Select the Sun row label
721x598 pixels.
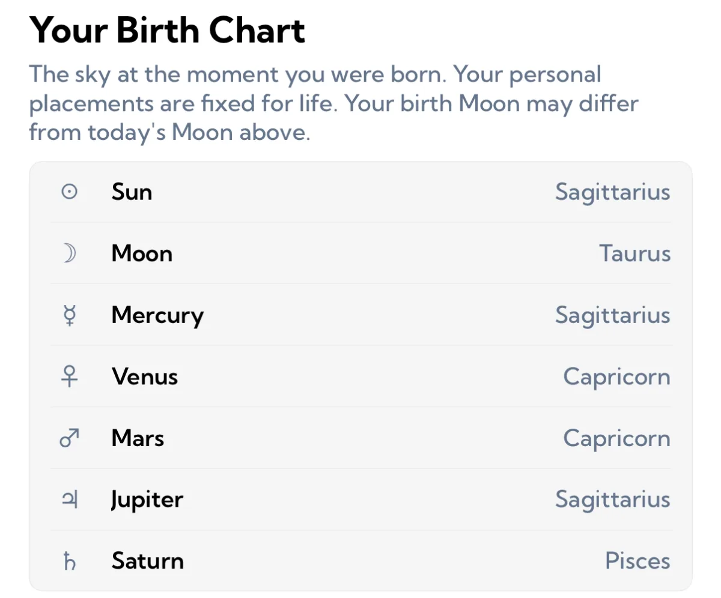click(132, 192)
